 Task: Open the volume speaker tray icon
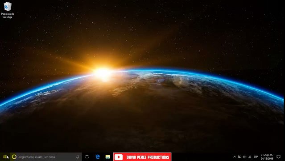(x=244, y=157)
